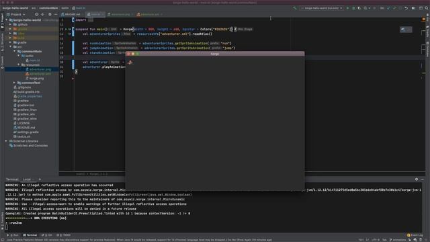430x242 pixels.
Task: Open TODO tool window at bottom
Action: pyautogui.click(x=64, y=235)
